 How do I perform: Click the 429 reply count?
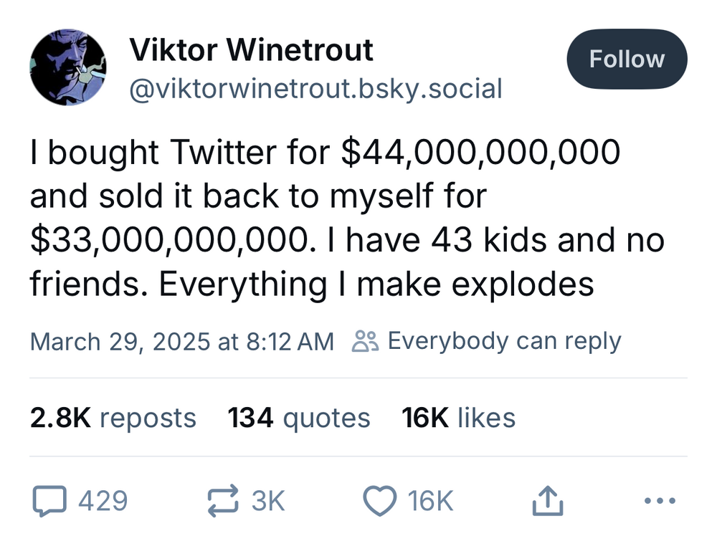point(103,501)
